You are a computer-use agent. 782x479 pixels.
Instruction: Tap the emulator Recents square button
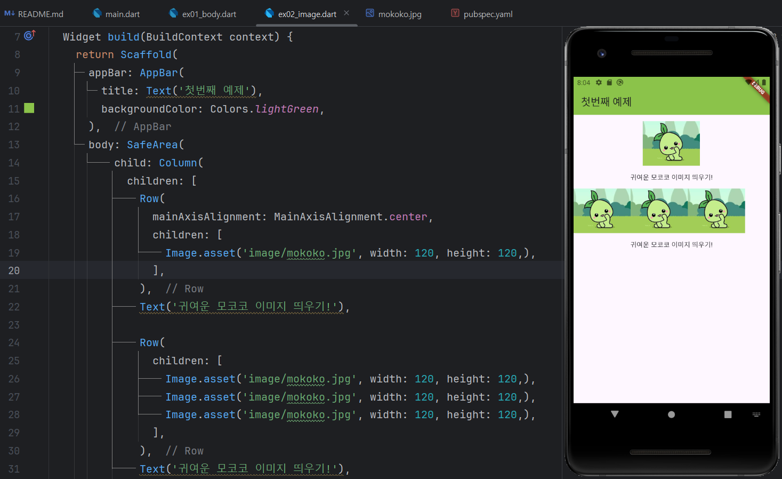click(728, 414)
